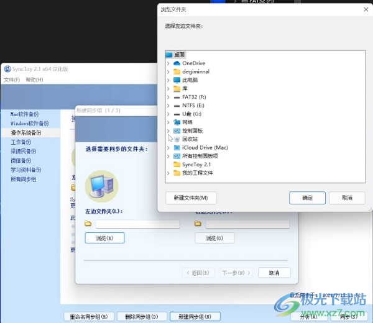
Task: Expand the 网络 tree node
Action: [x=168, y=122]
